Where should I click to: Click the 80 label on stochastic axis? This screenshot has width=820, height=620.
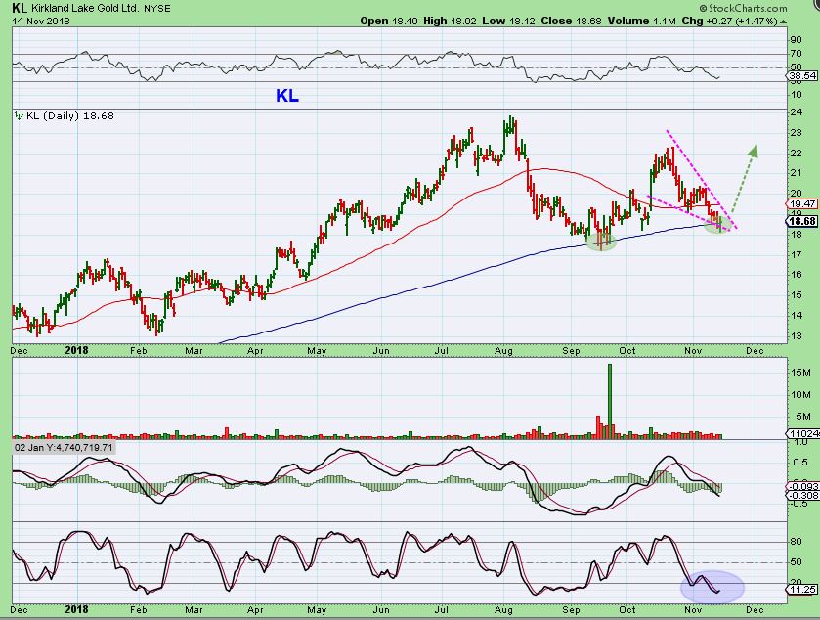click(x=797, y=542)
